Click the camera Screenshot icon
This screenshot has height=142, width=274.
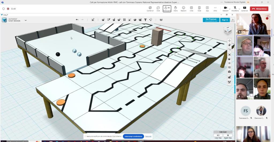229,72
